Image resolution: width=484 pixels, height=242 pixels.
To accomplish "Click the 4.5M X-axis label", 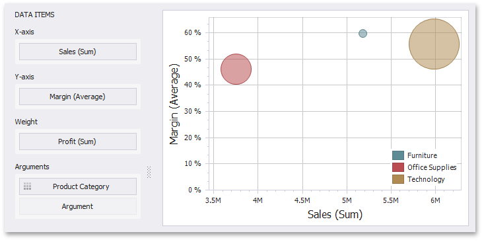I will (302, 200).
